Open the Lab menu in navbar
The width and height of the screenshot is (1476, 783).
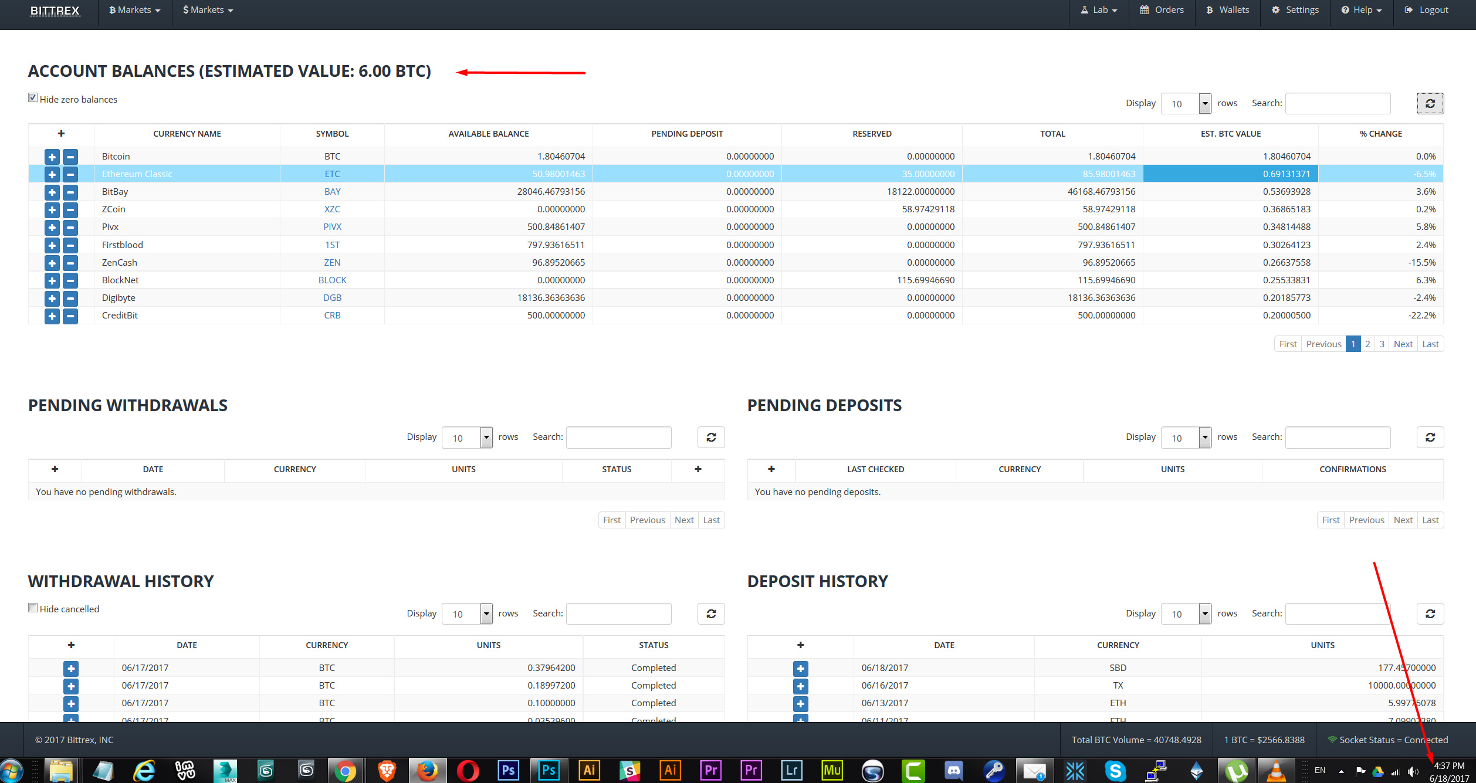click(x=1099, y=10)
